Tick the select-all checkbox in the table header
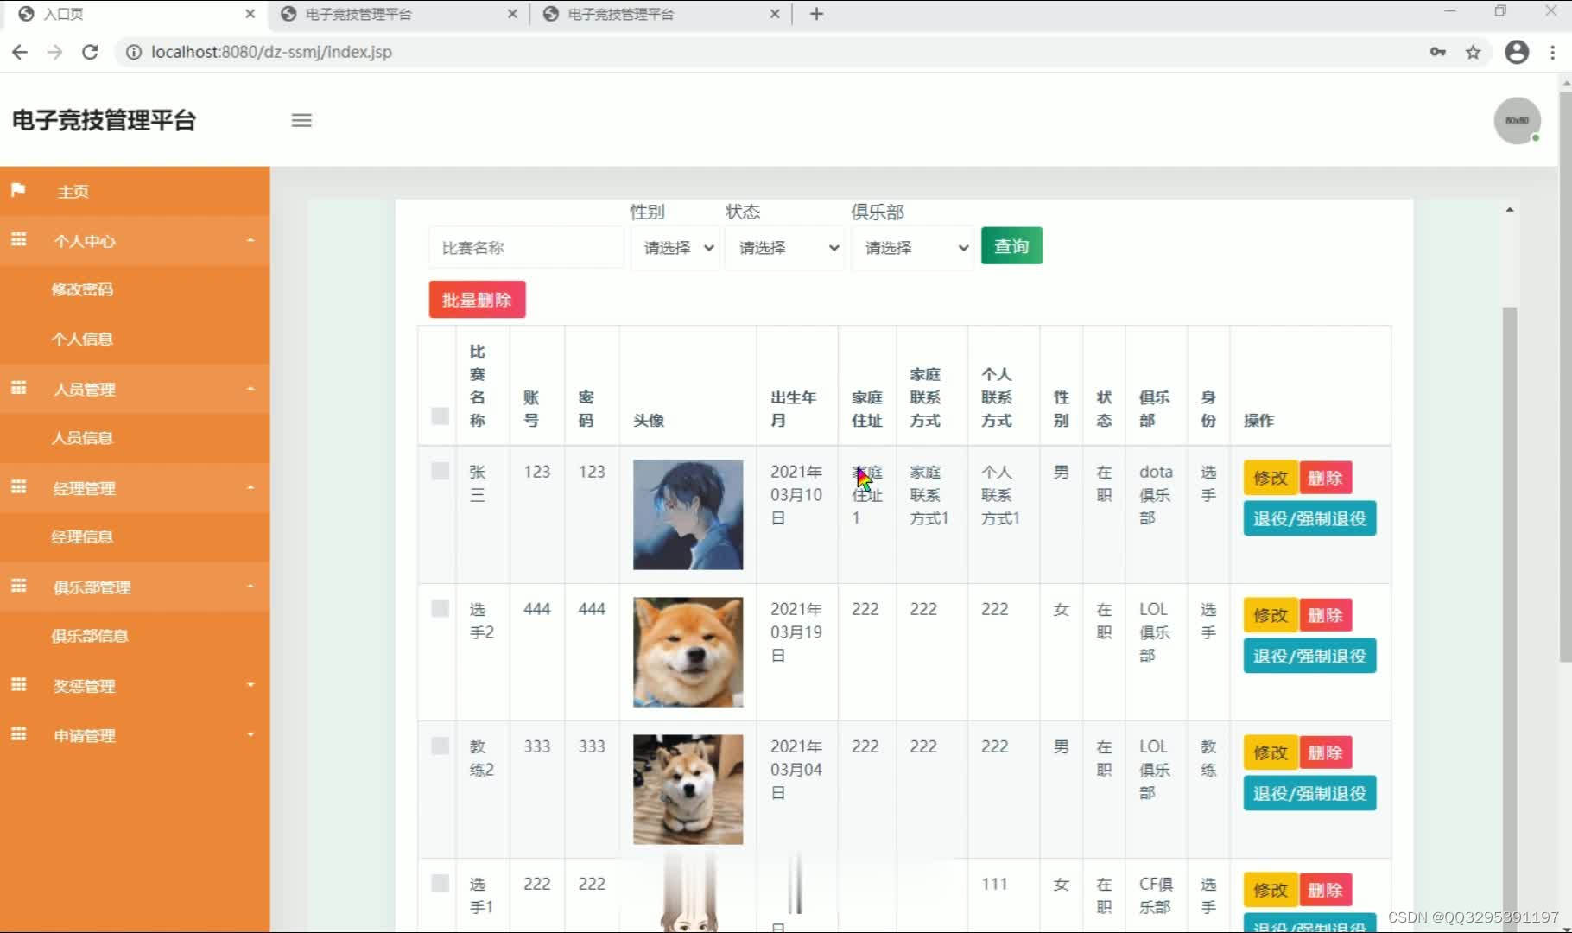The height and width of the screenshot is (933, 1572). click(440, 416)
